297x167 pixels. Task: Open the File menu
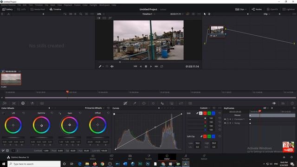pos(19,5)
